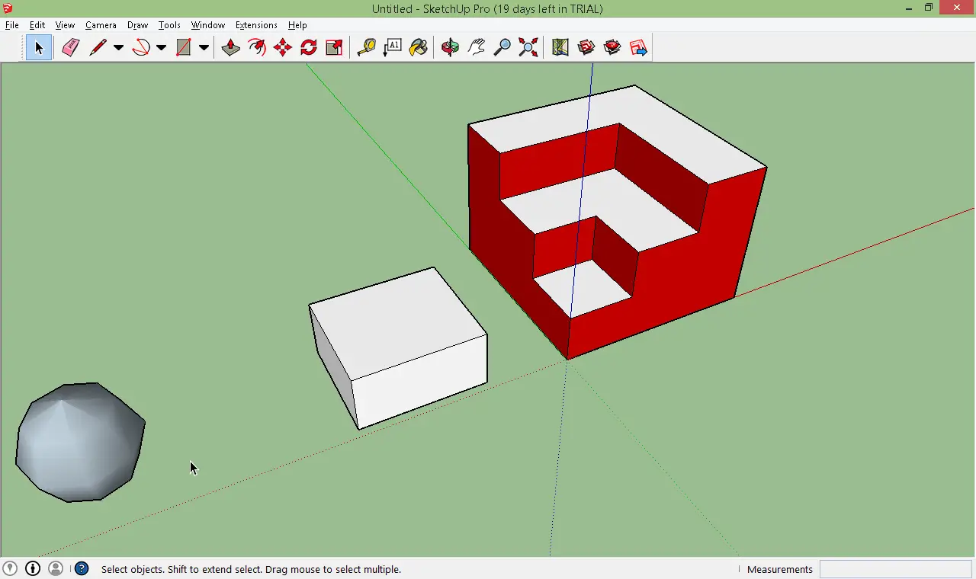This screenshot has height=579, width=976.
Task: Select the Orbit camera tool
Action: (450, 47)
